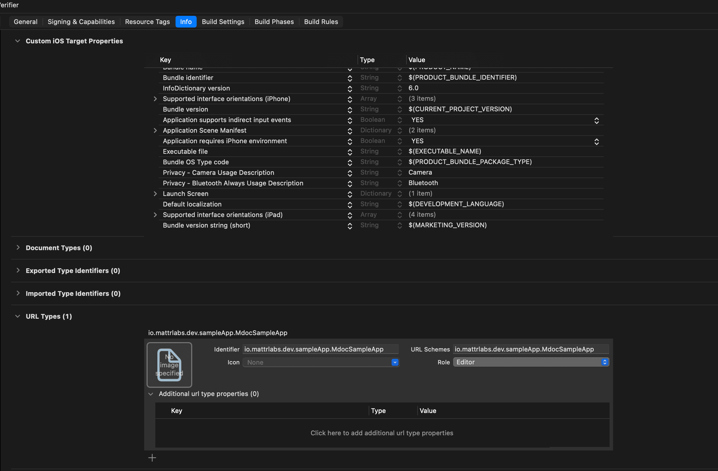Toggle YES value stepper for indirect input events
718x471 pixels.
[x=596, y=120]
